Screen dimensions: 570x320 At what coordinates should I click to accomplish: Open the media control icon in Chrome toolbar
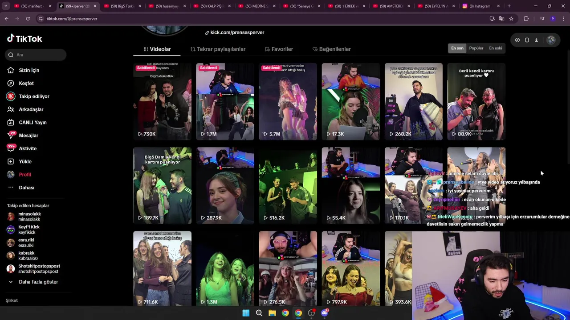coord(542,19)
